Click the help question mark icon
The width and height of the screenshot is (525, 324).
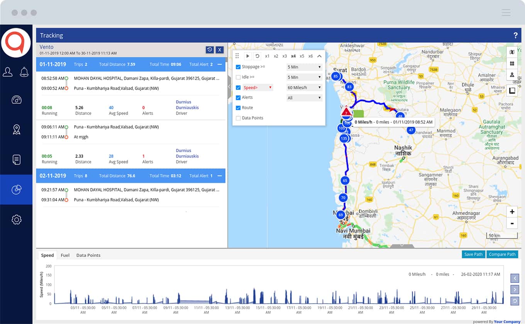[515, 35]
